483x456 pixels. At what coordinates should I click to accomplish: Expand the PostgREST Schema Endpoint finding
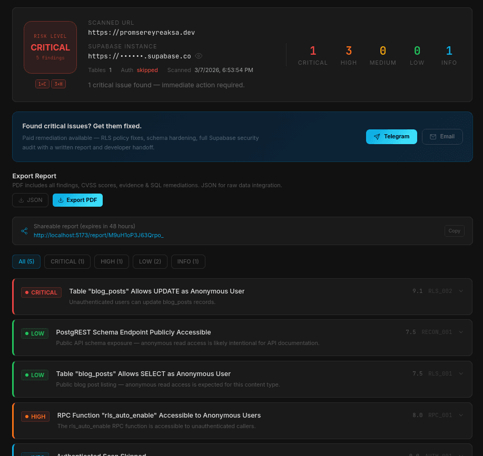pyautogui.click(x=461, y=332)
